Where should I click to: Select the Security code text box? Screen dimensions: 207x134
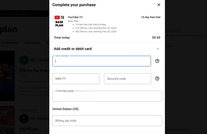click(x=127, y=79)
